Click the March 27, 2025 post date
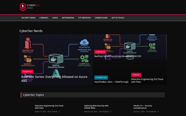 coord(40,112)
